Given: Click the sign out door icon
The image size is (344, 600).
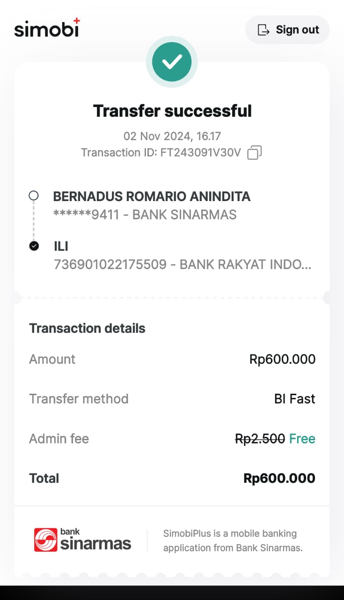Looking at the screenshot, I should pyautogui.click(x=264, y=30).
